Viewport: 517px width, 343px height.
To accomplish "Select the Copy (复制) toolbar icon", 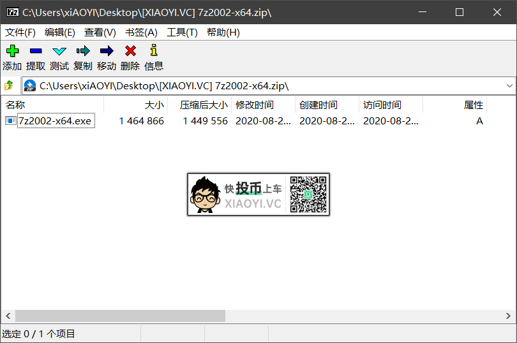I will click(x=83, y=51).
